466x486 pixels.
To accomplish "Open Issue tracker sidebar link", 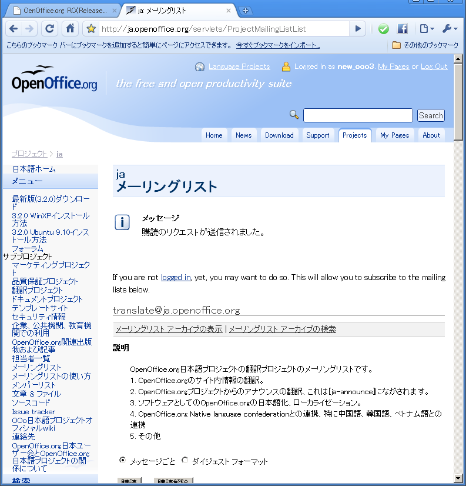I will tap(33, 412).
